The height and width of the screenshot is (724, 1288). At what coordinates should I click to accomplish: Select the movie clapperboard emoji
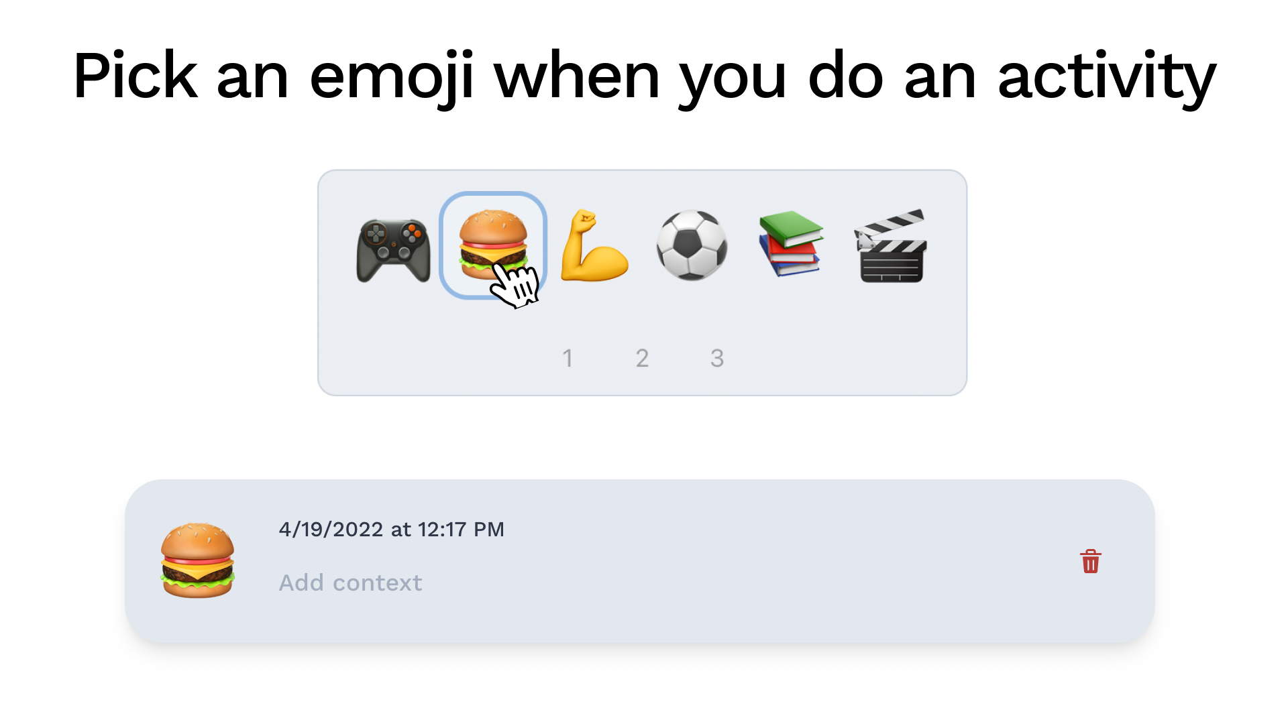tap(892, 246)
